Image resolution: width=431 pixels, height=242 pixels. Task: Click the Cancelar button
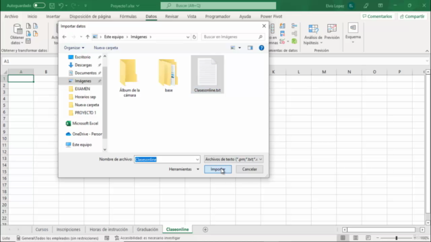coord(250,169)
